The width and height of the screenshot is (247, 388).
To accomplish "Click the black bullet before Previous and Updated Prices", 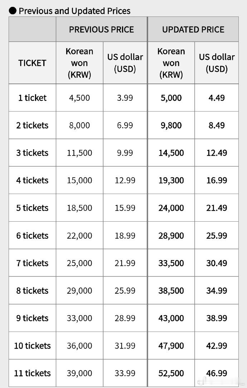I will coord(13,11).
